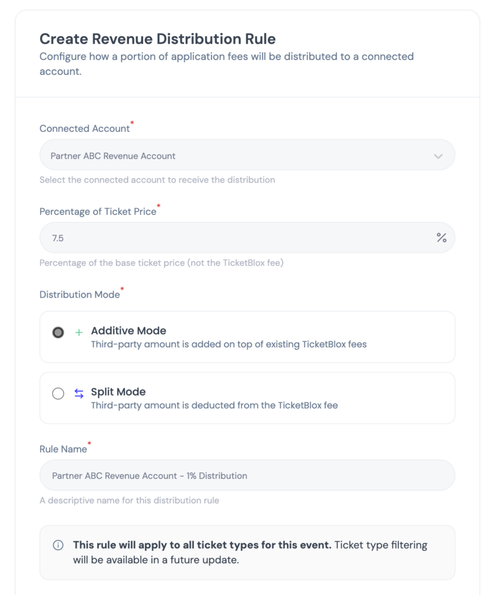
Task: Click the Distribution Mode label
Action: click(x=79, y=295)
